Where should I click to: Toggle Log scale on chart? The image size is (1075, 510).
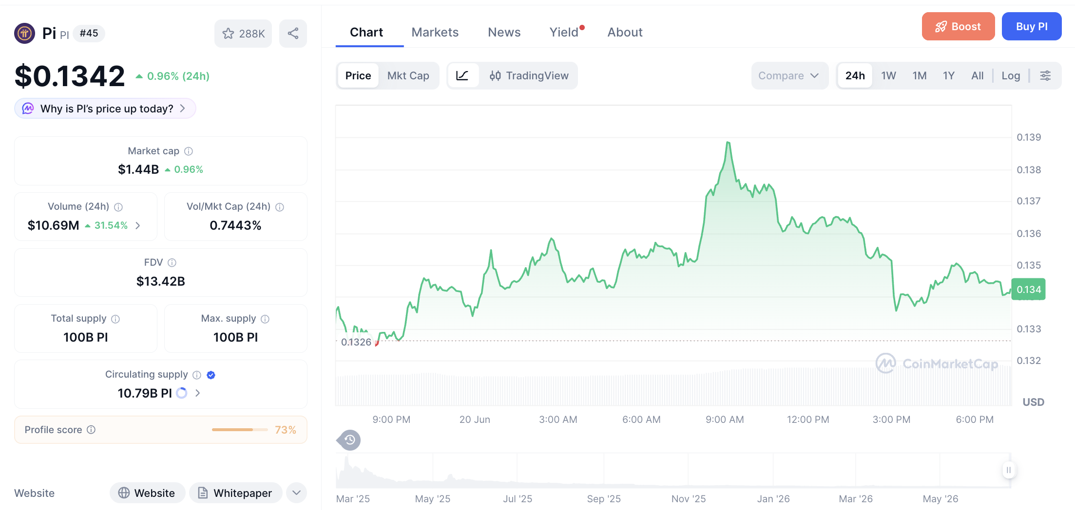1011,75
